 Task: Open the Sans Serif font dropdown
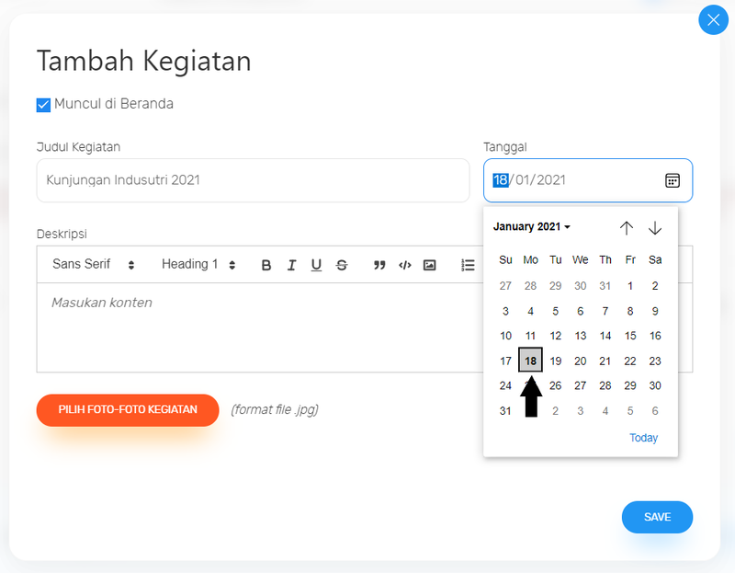pos(94,264)
